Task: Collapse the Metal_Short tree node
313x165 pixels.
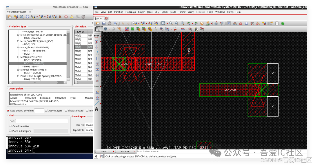Action: [x=18, y=47]
